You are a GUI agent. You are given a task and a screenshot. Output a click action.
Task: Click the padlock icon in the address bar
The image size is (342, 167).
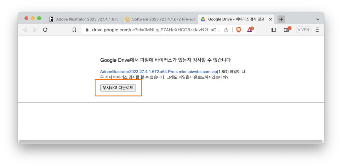pos(87,30)
